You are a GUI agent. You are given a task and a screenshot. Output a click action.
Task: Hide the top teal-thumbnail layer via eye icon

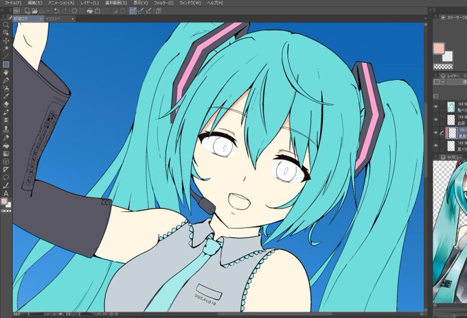[436, 106]
